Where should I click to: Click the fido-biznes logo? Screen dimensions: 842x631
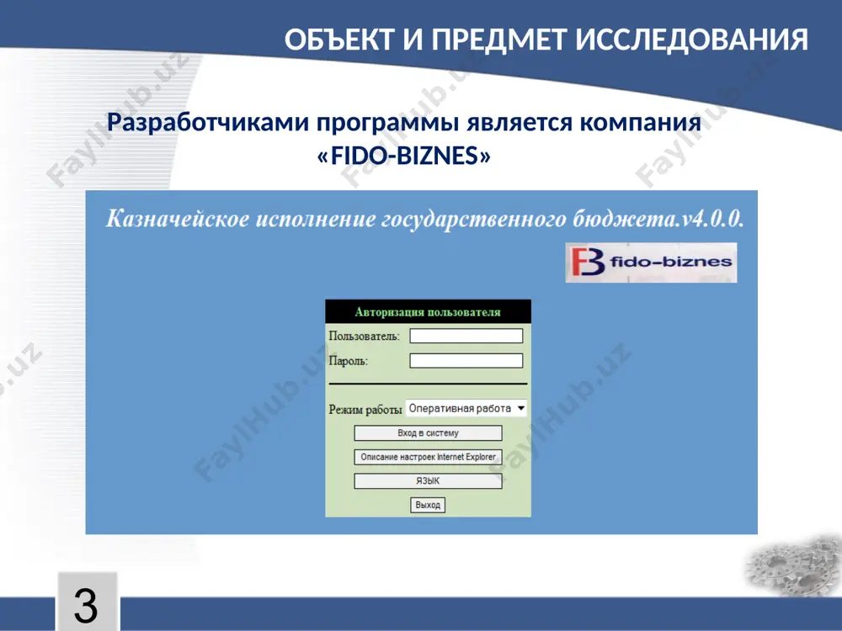[x=651, y=262]
